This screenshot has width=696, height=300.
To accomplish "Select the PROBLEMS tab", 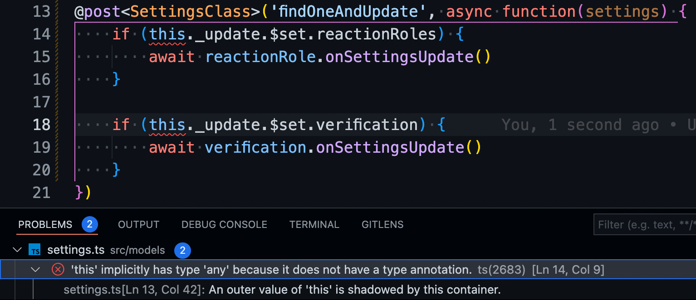I will [45, 224].
